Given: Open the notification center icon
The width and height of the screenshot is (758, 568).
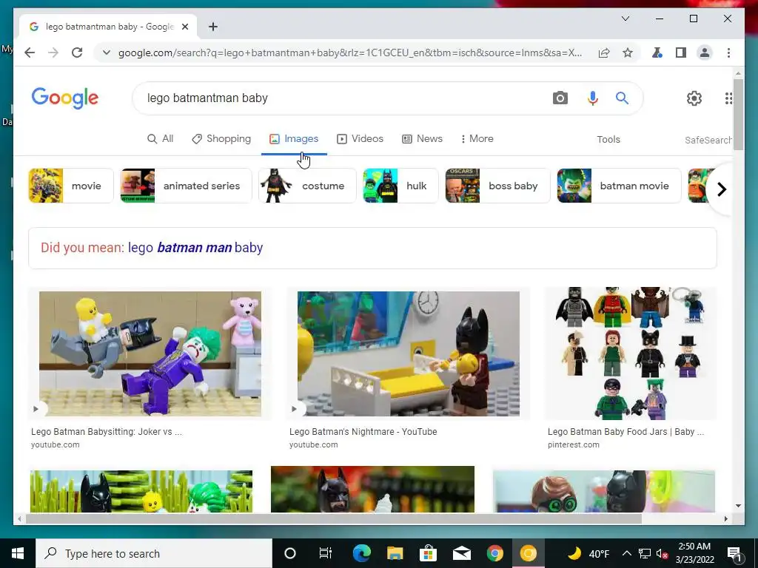Looking at the screenshot, I should [734, 553].
